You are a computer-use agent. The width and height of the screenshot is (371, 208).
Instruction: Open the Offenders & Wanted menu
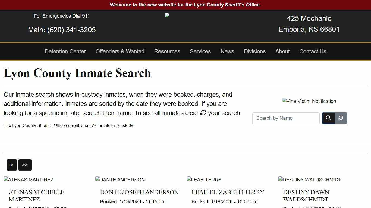[x=120, y=51]
